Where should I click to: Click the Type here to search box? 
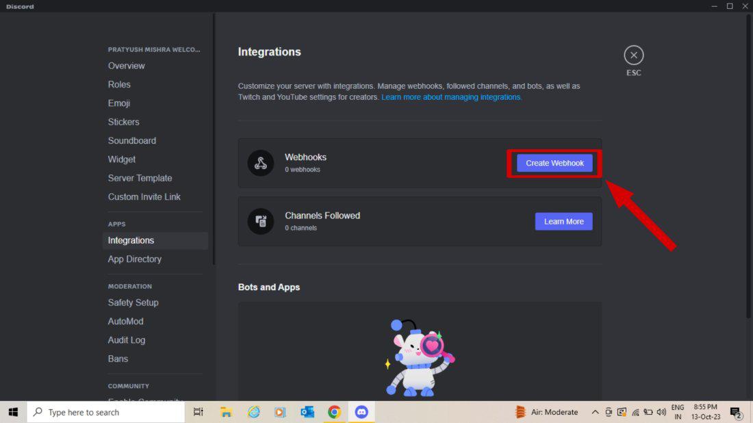[105, 412]
